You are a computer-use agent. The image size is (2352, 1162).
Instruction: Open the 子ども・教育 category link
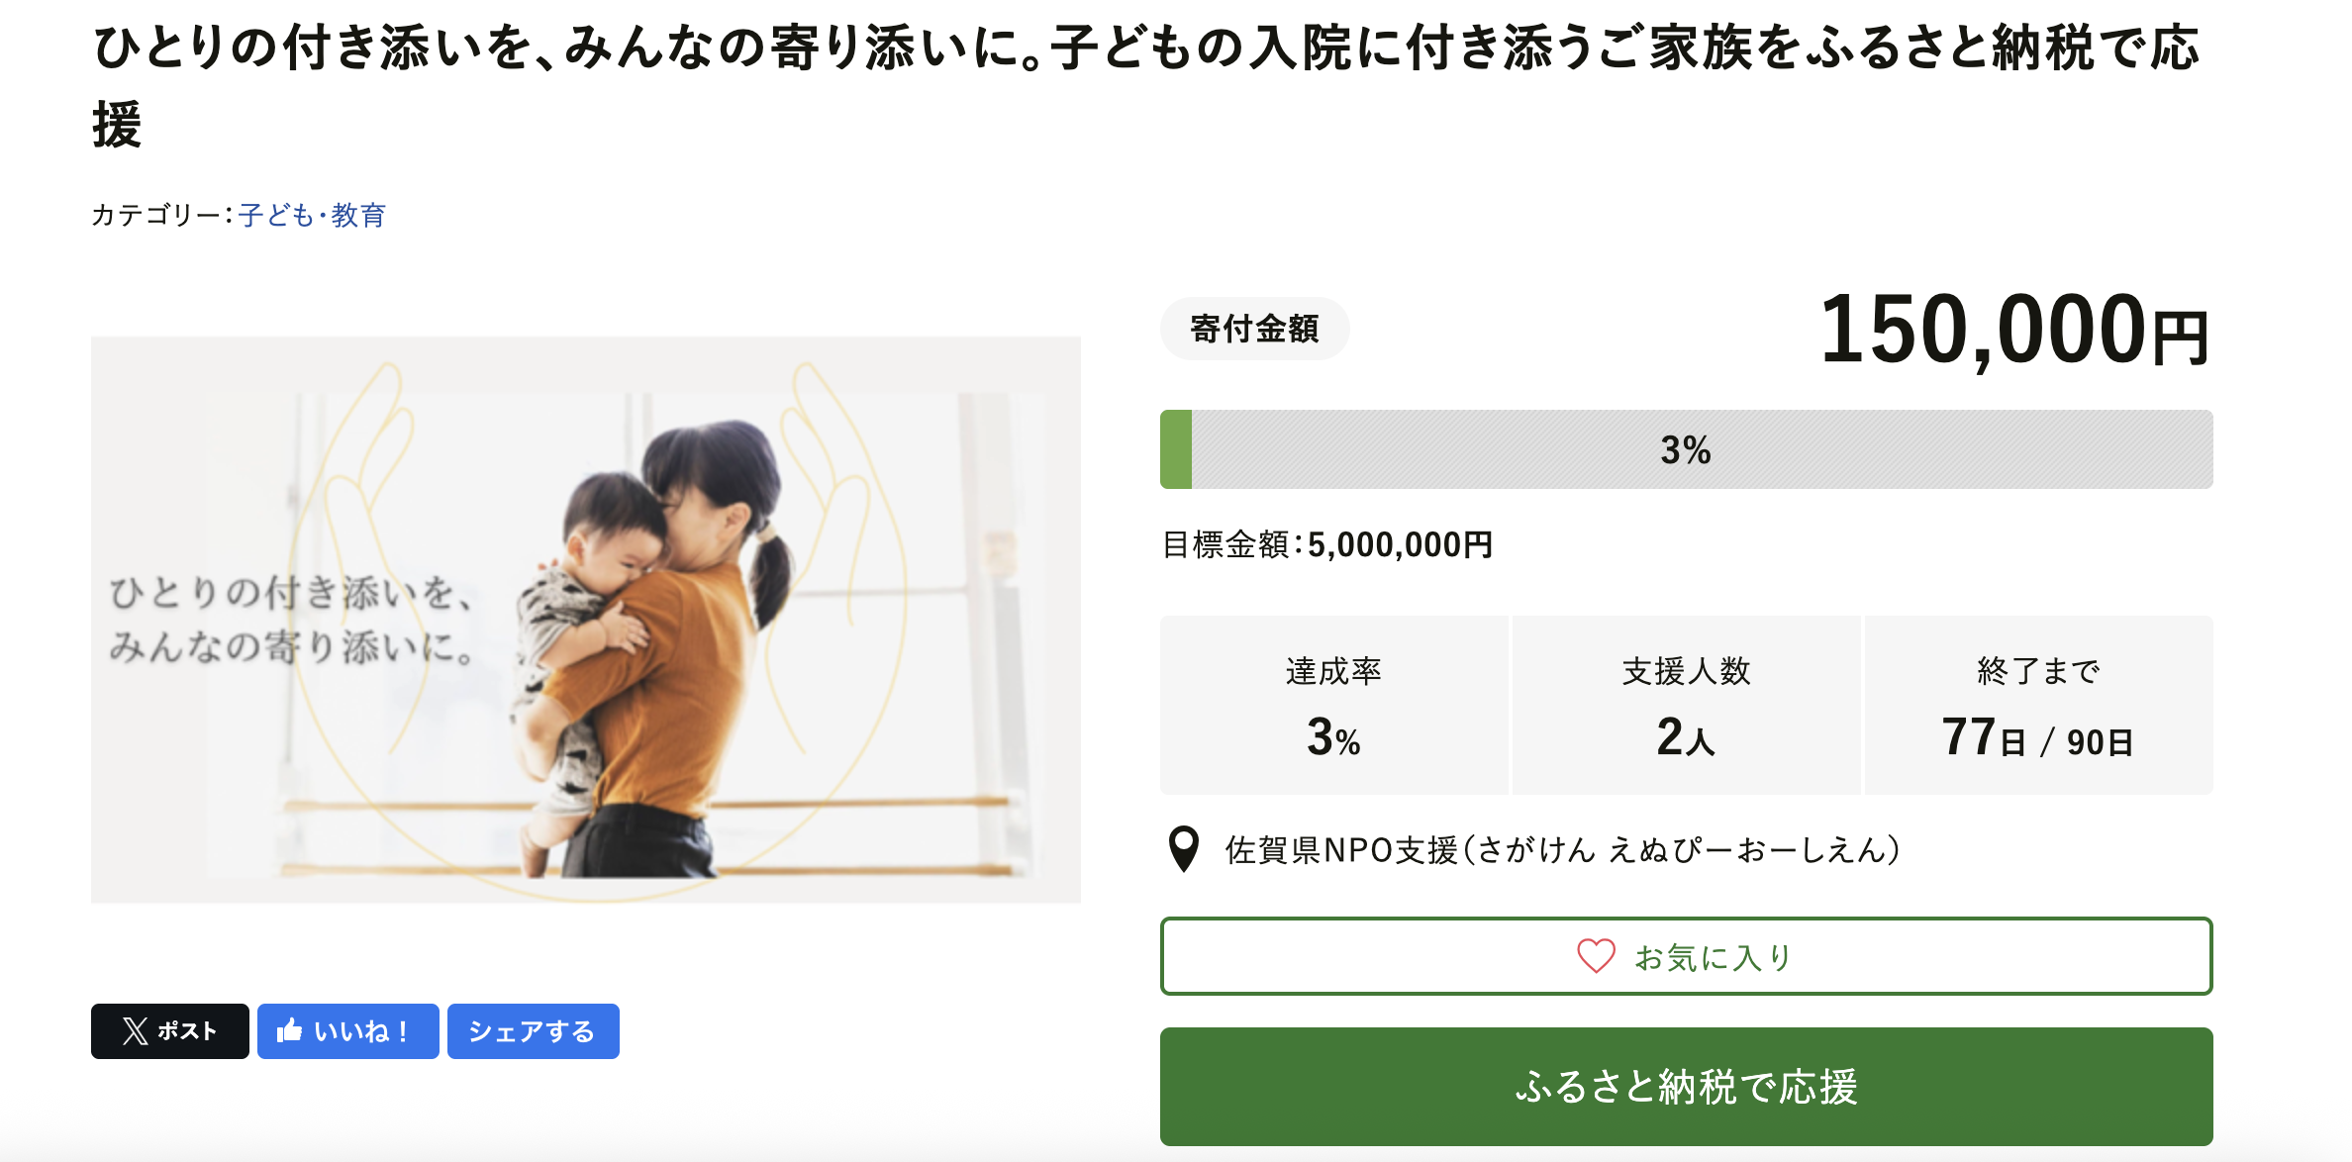(x=312, y=215)
